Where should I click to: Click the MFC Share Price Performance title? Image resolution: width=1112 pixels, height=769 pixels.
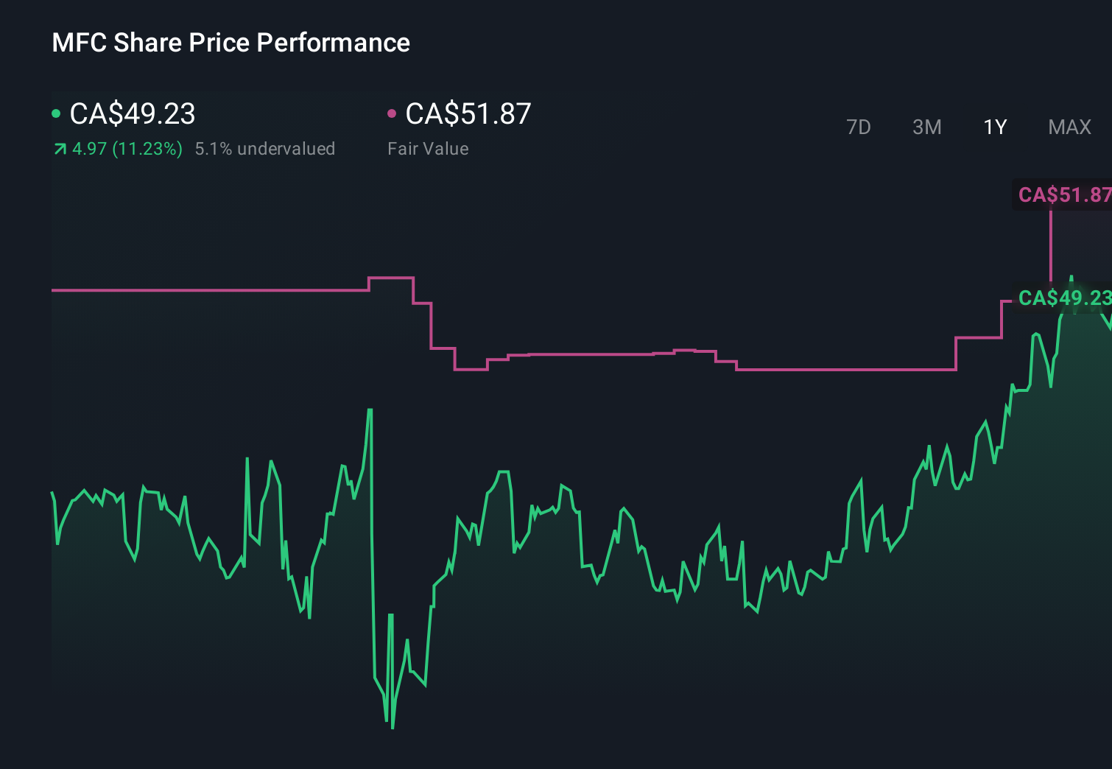231,42
